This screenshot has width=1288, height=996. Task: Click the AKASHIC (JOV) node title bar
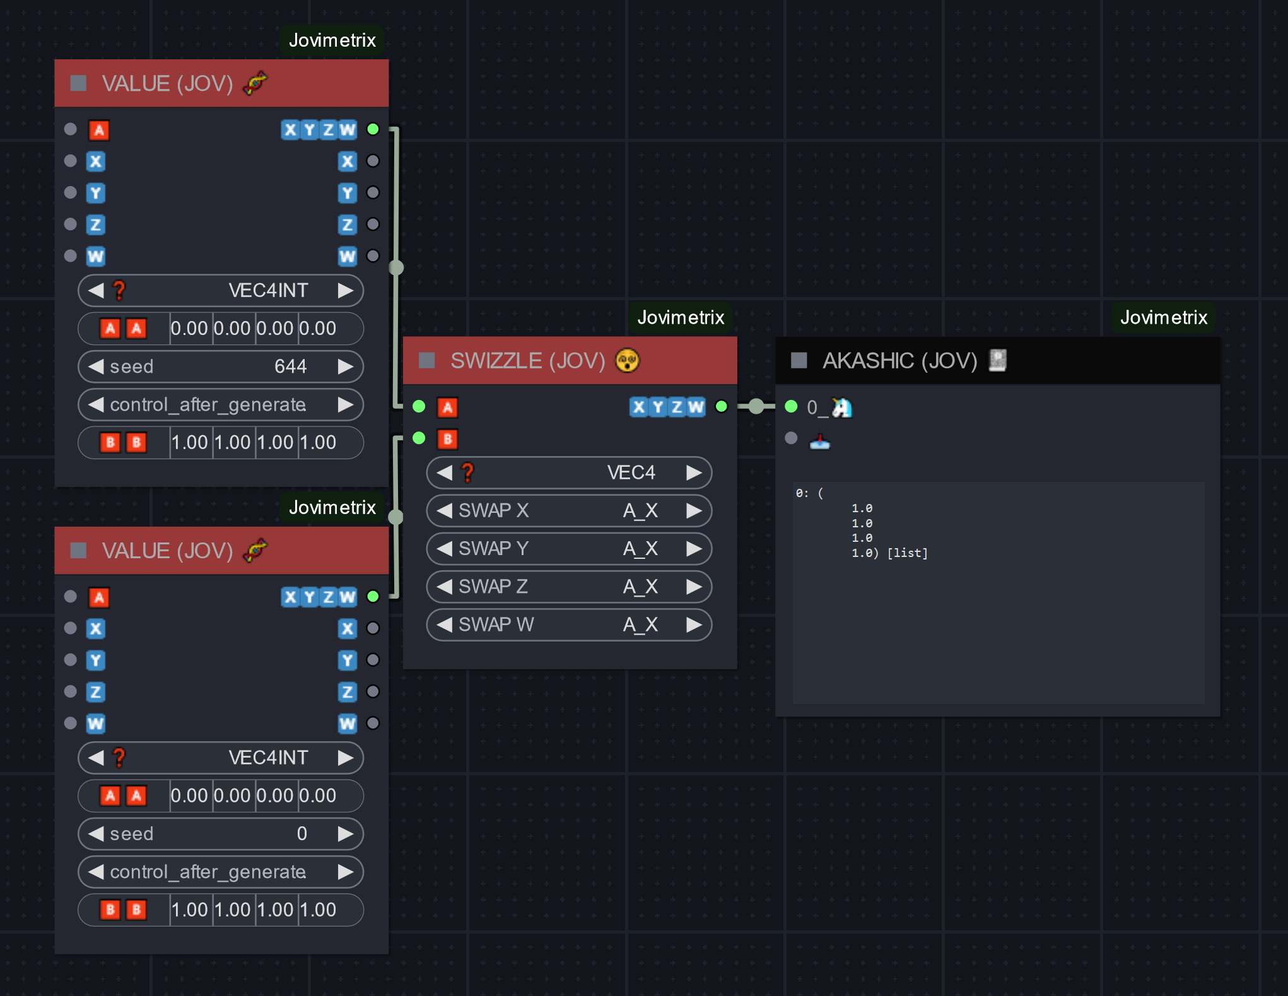click(1104, 361)
